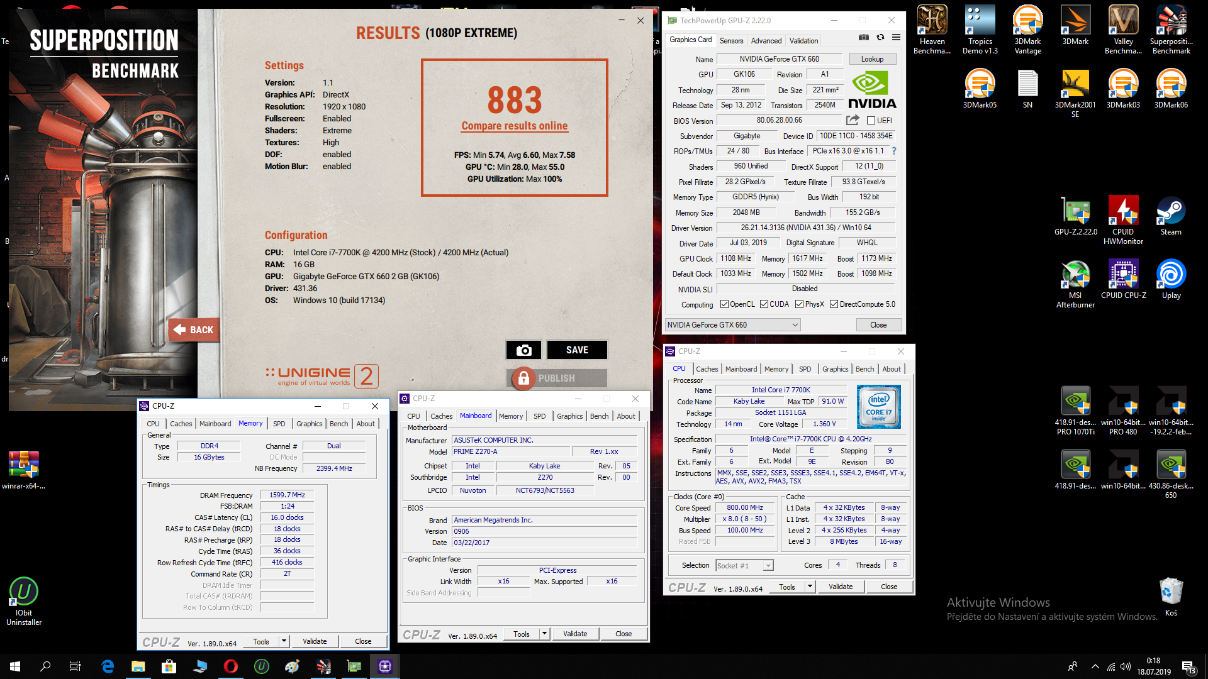This screenshot has height=679, width=1208.
Task: Open IObit Uninstaller desktop icon
Action: pyautogui.click(x=24, y=602)
